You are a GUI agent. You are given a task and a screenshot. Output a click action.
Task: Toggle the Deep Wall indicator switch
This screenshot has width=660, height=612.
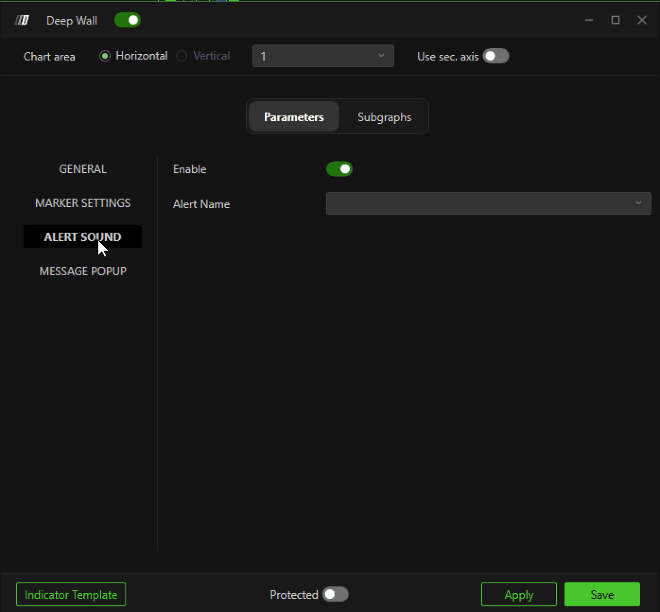(x=128, y=20)
